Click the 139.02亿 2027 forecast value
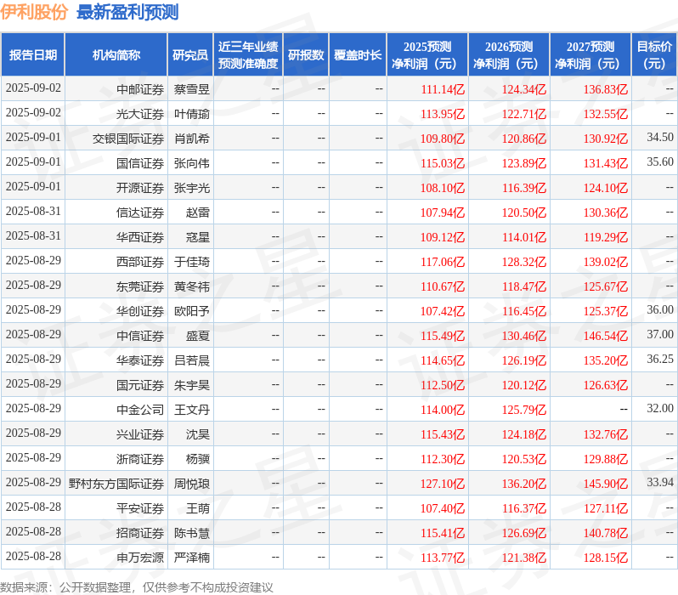 click(x=606, y=263)
